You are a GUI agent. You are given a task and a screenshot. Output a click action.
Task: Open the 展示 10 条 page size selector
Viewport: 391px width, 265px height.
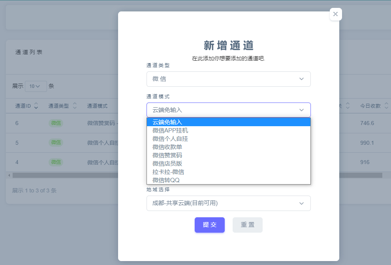pyautogui.click(x=36, y=86)
